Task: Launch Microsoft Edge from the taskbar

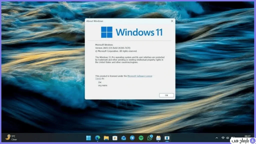Action: (97, 138)
